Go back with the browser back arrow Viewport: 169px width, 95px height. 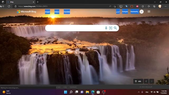tap(3, 6)
